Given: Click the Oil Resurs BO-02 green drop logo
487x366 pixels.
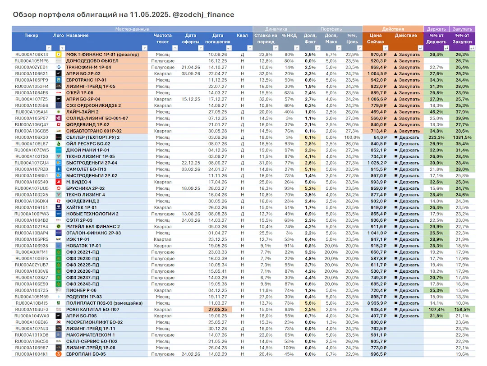Looking at the screenshot, I should pos(58,144).
